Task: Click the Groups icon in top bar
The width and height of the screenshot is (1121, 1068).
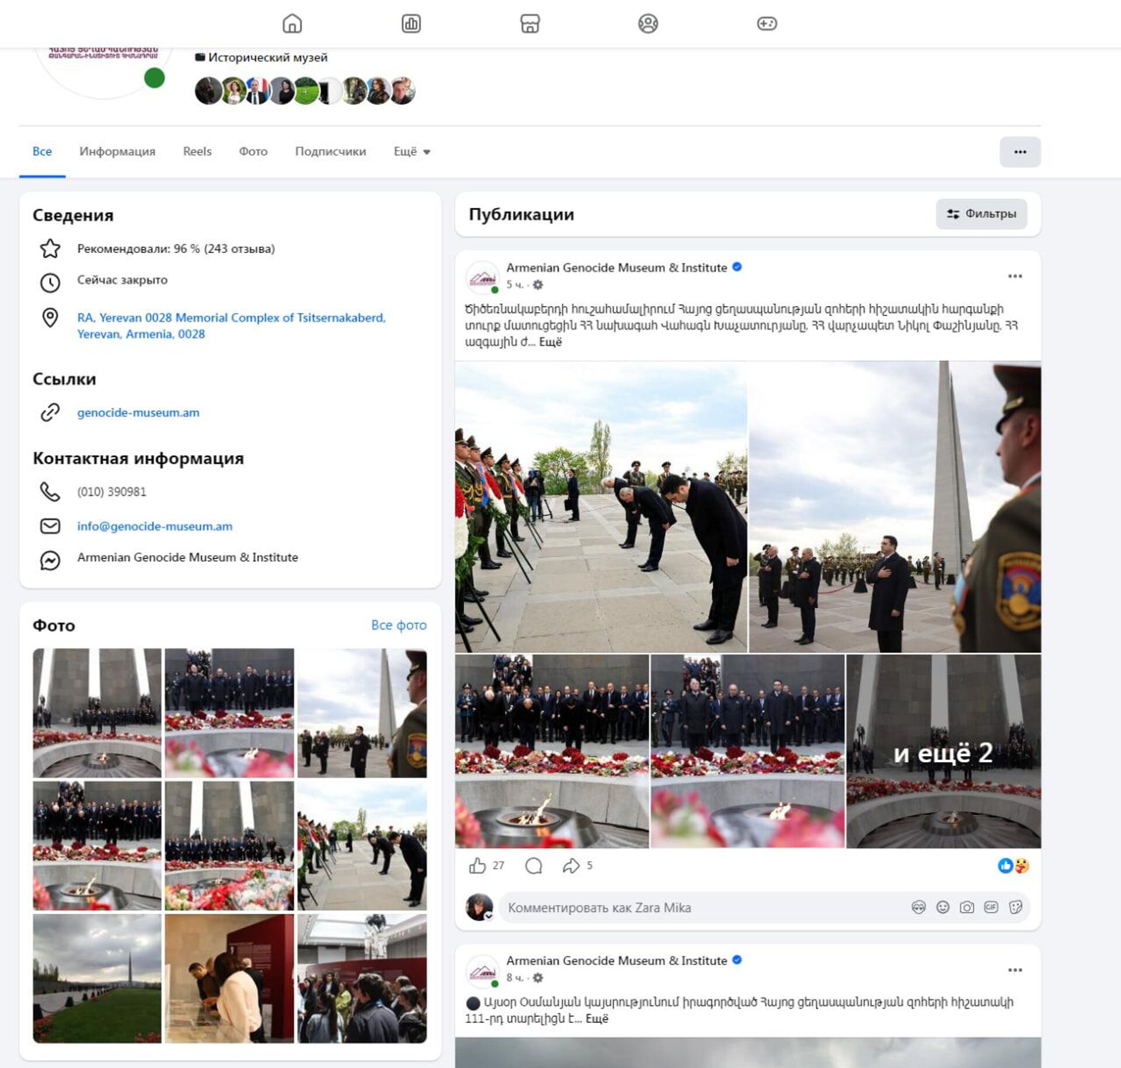Action: [647, 24]
